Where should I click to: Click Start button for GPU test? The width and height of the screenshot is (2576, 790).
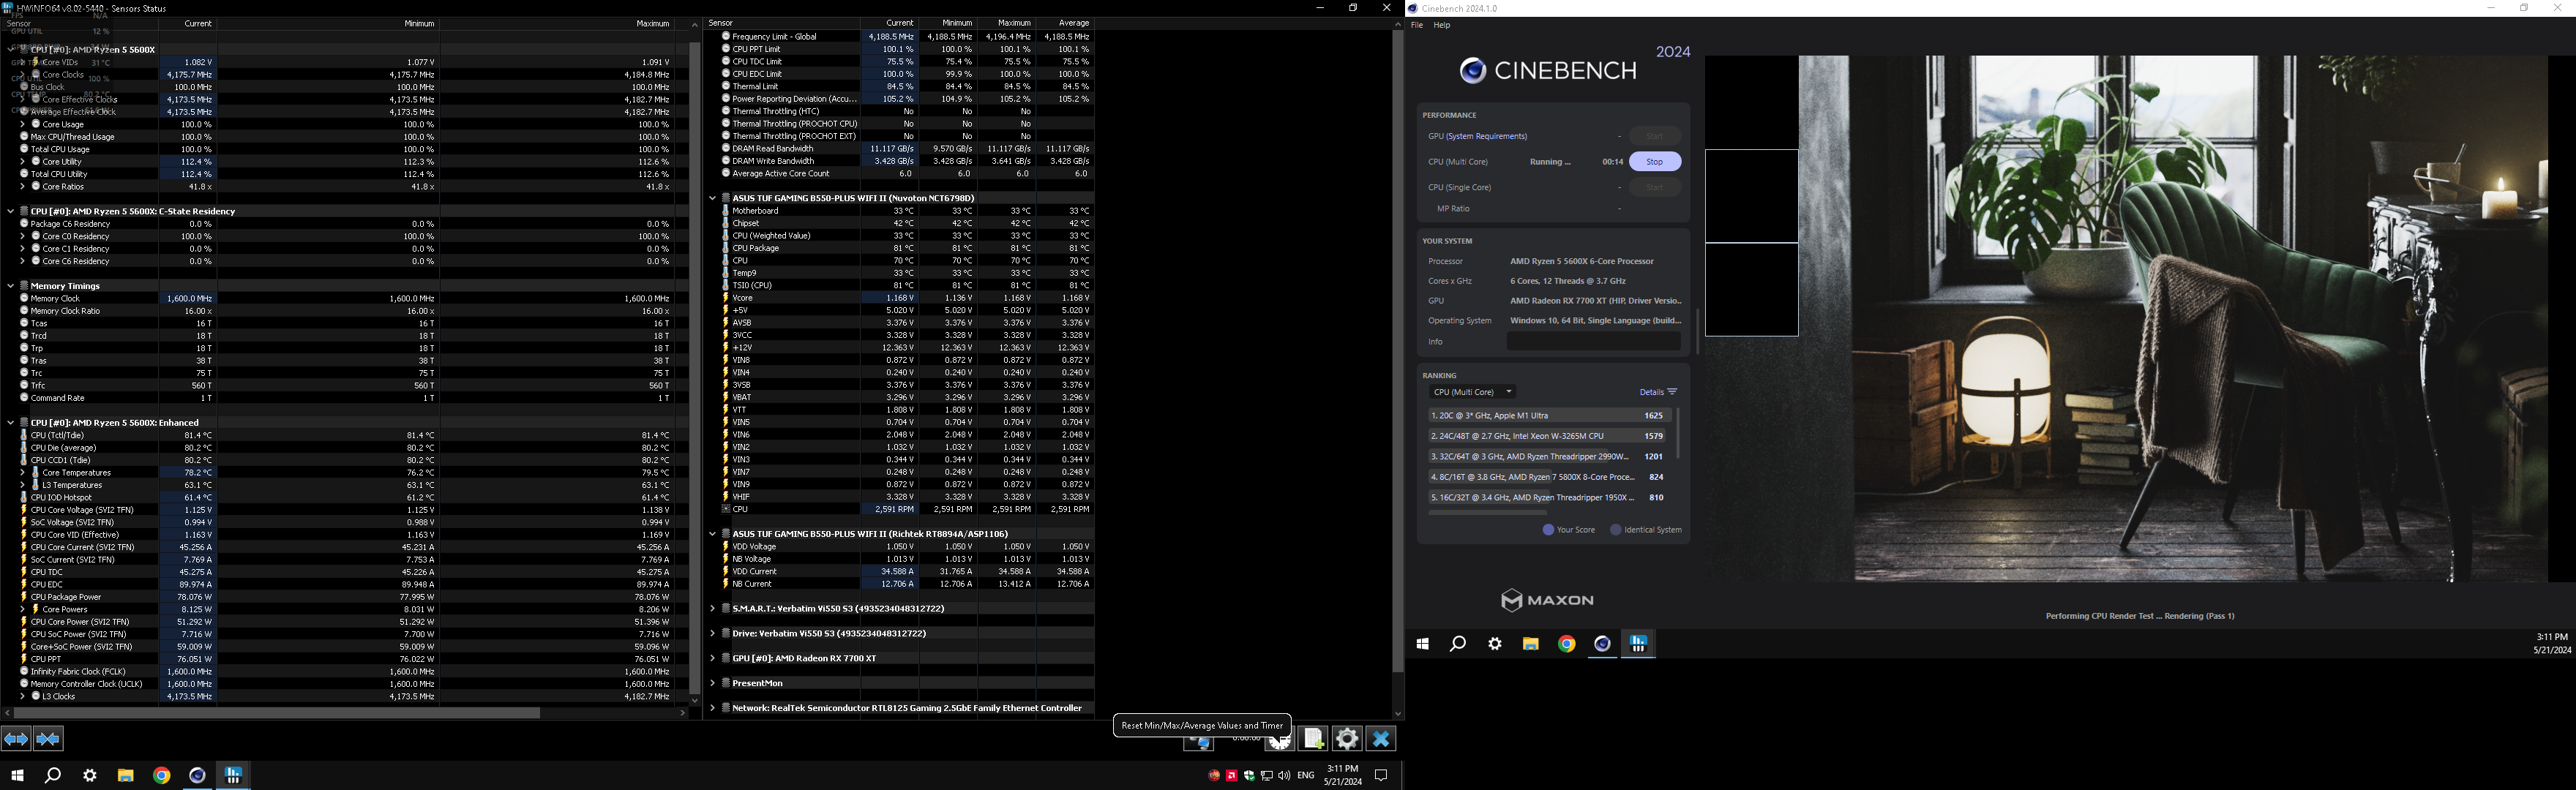[1655, 136]
